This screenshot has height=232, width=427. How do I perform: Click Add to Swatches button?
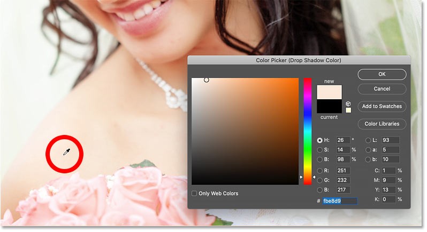[x=382, y=106]
